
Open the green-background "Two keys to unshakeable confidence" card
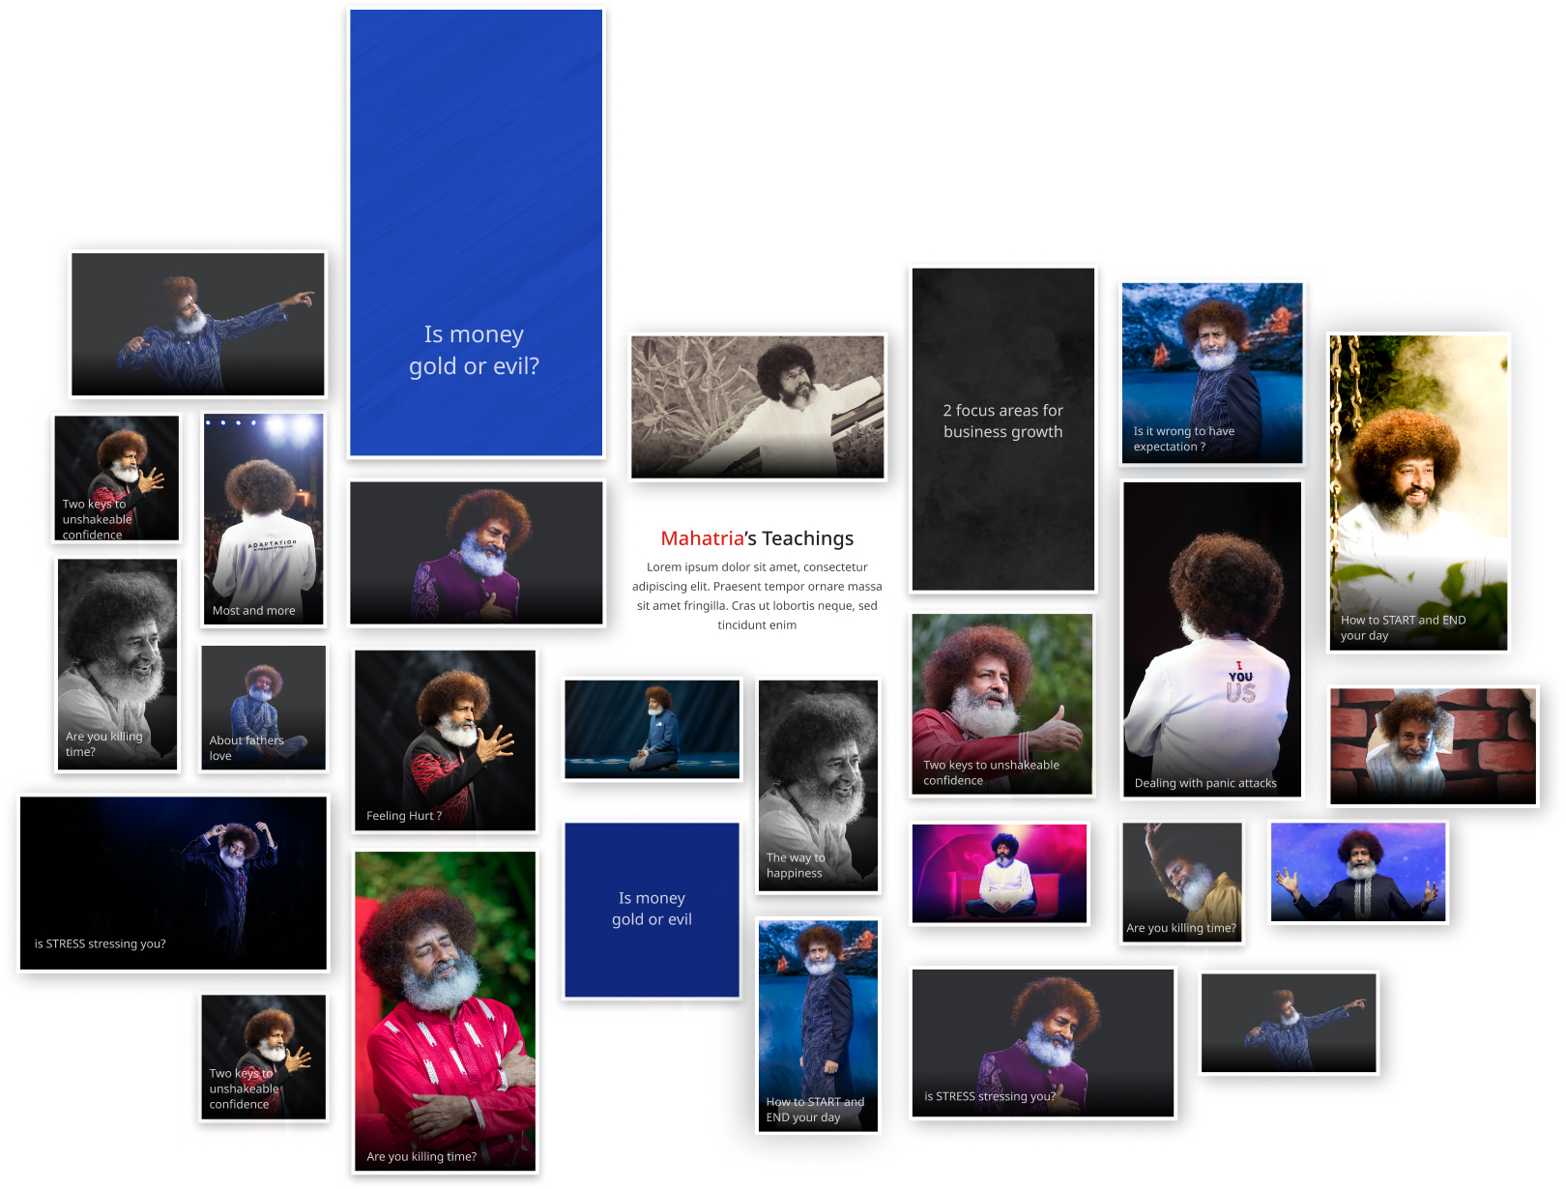pos(1001,705)
